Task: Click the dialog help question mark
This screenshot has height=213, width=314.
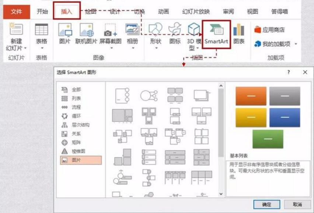Action: [x=289, y=72]
